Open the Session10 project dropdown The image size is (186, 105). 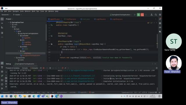tap(6, 15)
